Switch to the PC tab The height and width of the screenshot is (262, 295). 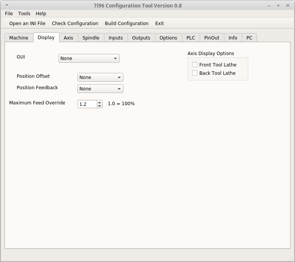click(249, 38)
